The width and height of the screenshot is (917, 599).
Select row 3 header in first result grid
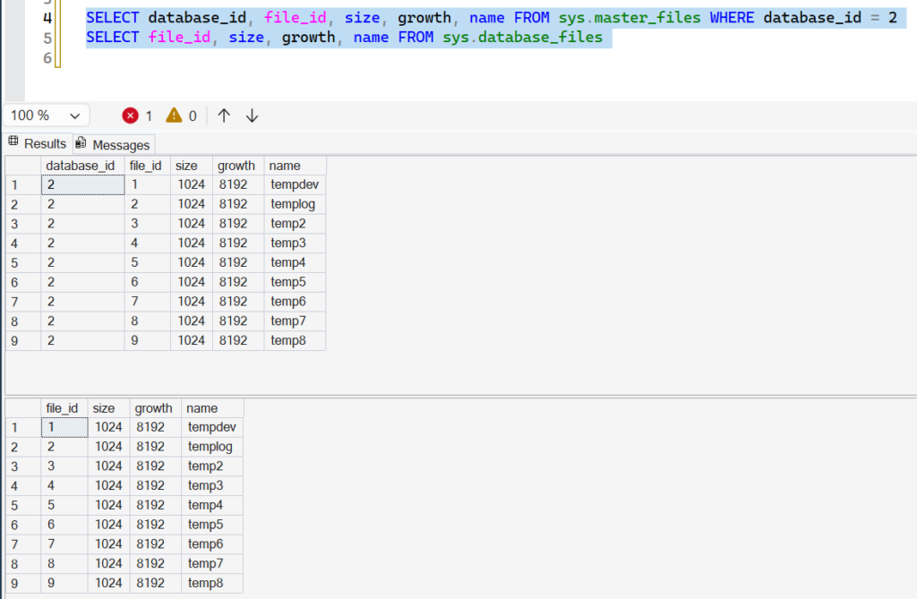tap(22, 224)
